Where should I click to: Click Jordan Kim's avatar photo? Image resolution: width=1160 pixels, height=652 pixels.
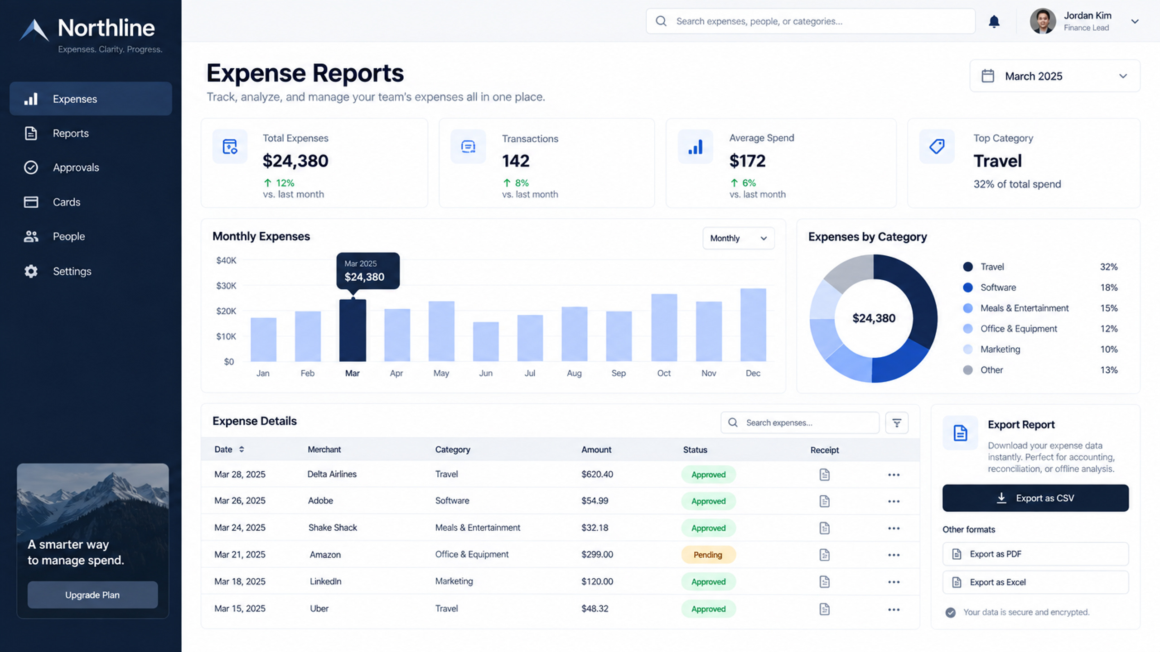point(1043,21)
